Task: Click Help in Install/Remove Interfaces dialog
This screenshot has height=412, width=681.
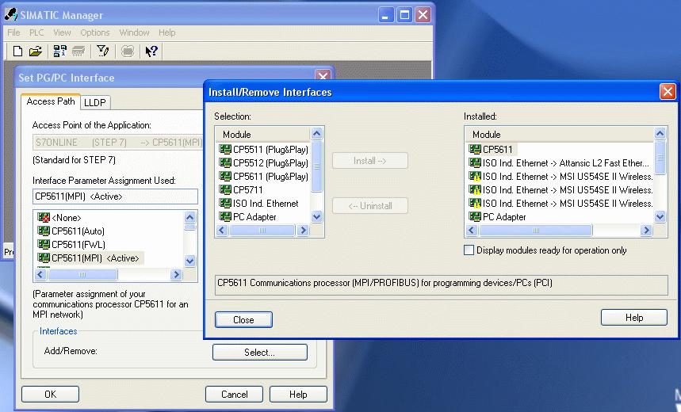Action: click(634, 318)
